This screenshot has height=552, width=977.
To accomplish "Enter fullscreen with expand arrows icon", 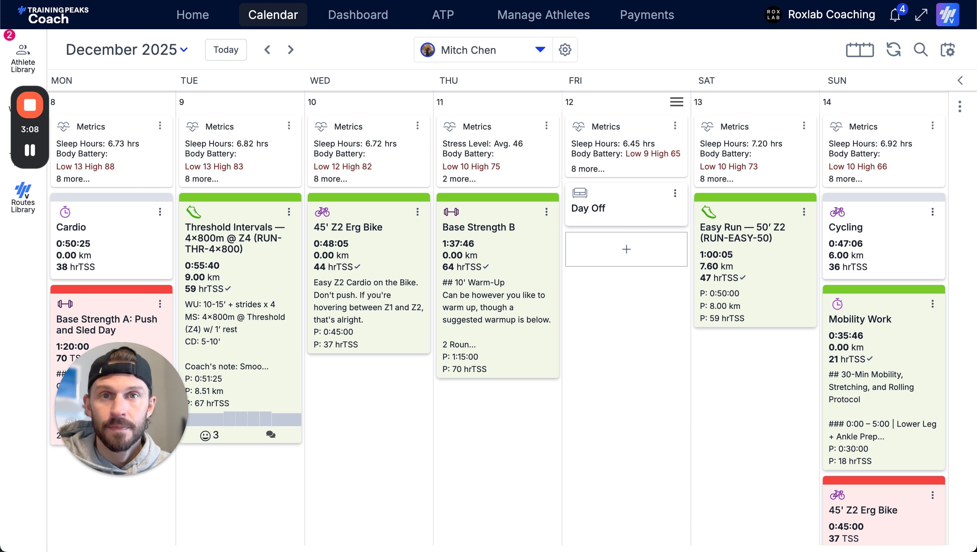I will click(x=921, y=15).
